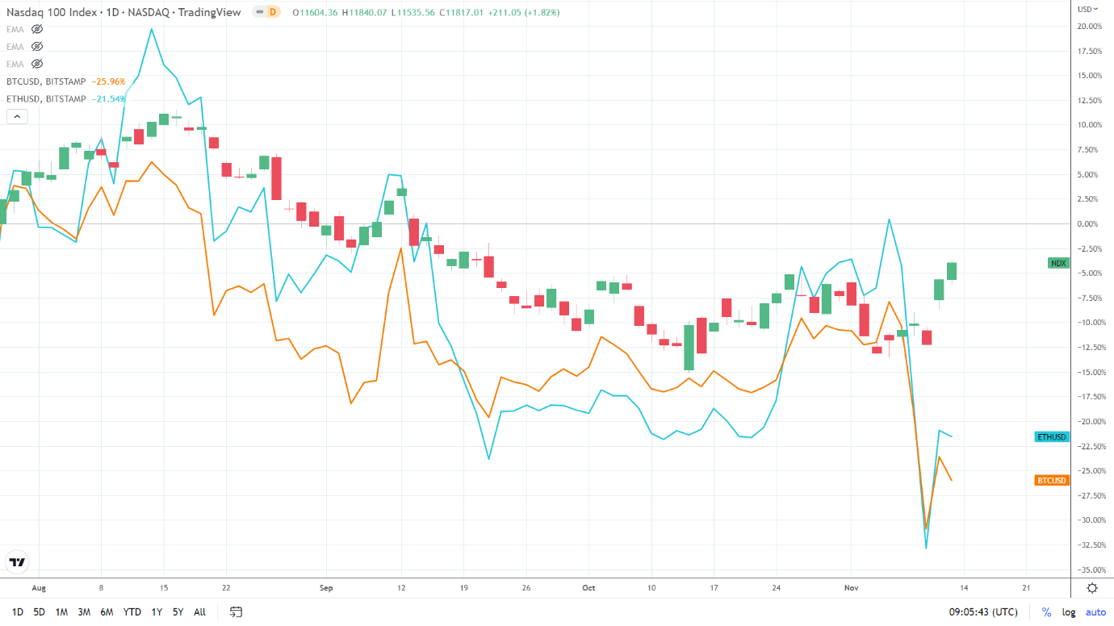Click the Sep label on time axis
This screenshot has height=626, width=1114.
pyautogui.click(x=326, y=588)
